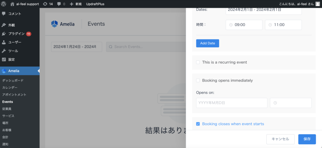Open the 設定 settings menu
The width and height of the screenshot is (322, 148).
12,60
